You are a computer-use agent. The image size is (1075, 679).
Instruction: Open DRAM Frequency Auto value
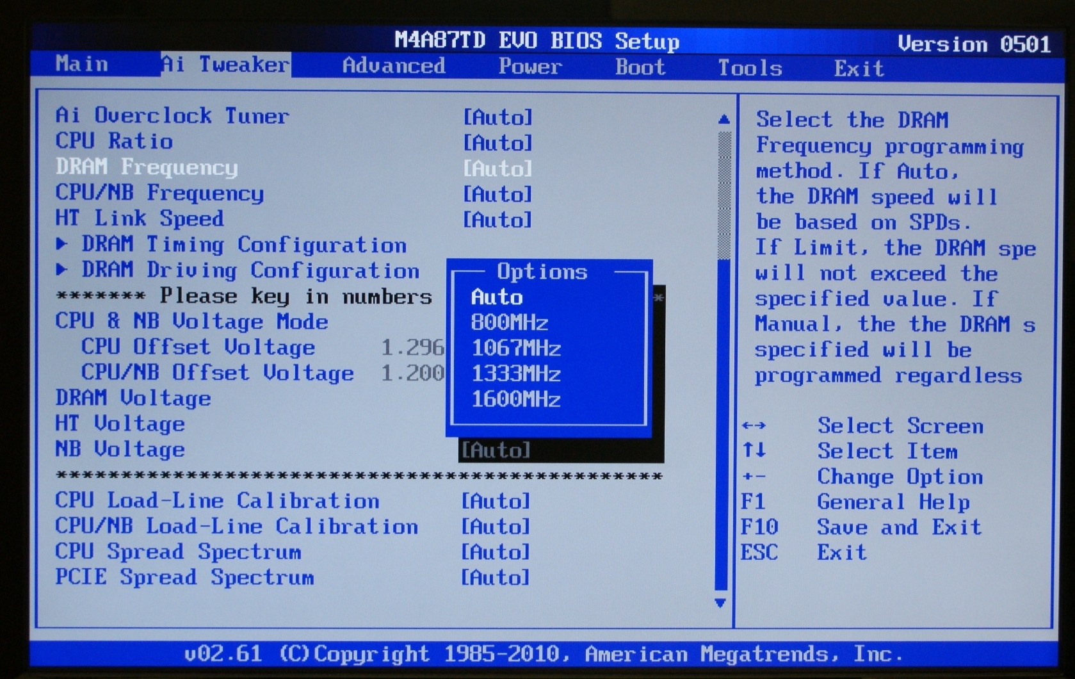(497, 168)
